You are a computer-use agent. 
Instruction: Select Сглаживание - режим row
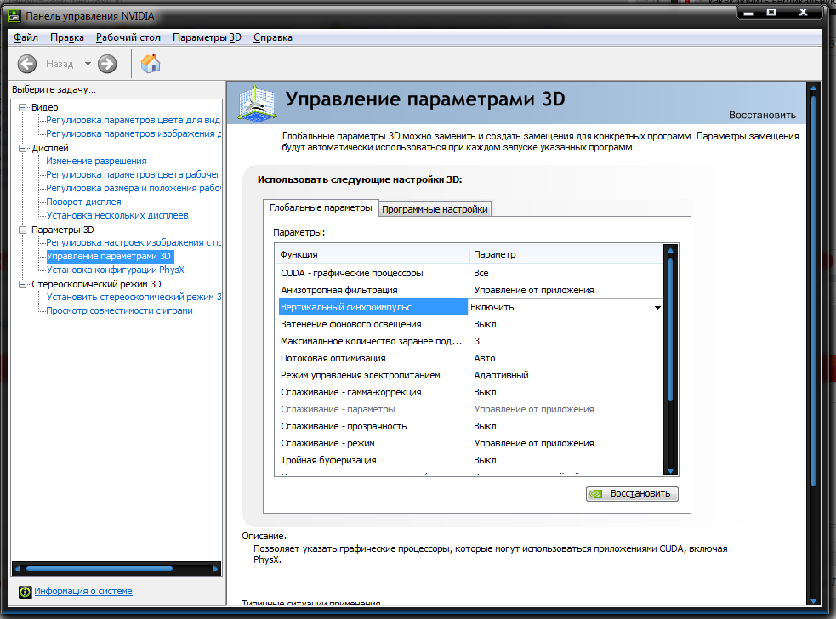(469, 444)
